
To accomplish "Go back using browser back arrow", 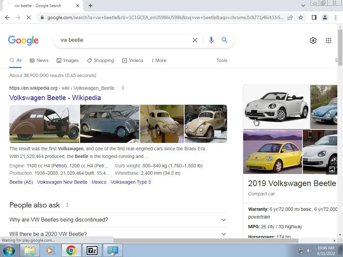I will coord(7,17).
